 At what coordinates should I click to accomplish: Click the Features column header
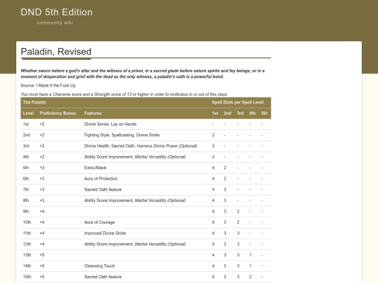pos(93,113)
